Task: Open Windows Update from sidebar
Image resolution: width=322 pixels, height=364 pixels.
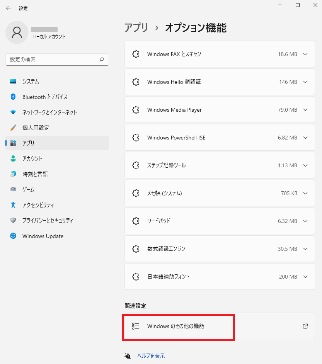Action: click(x=57, y=236)
